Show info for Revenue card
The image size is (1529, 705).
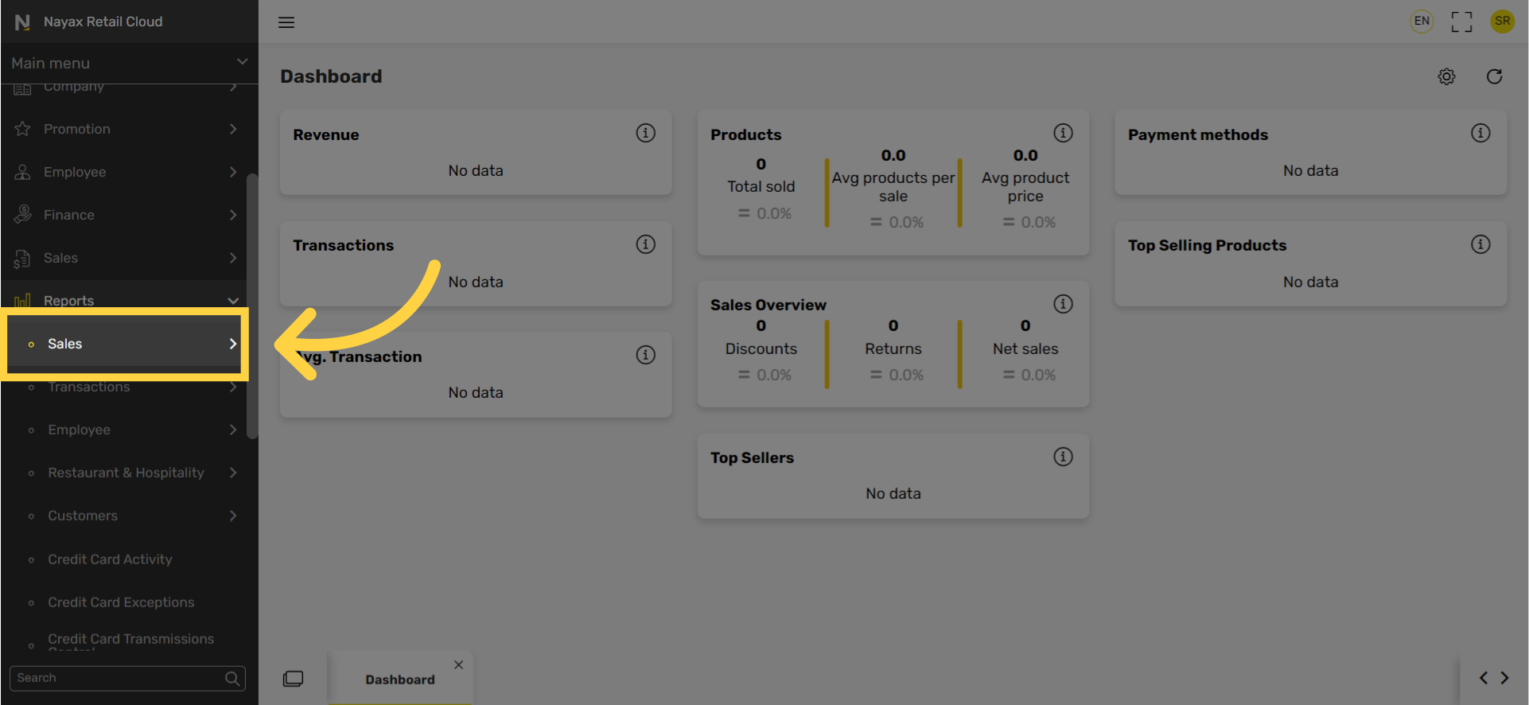coord(645,133)
